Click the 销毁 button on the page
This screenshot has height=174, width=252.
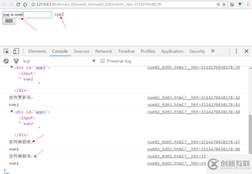(x=9, y=21)
